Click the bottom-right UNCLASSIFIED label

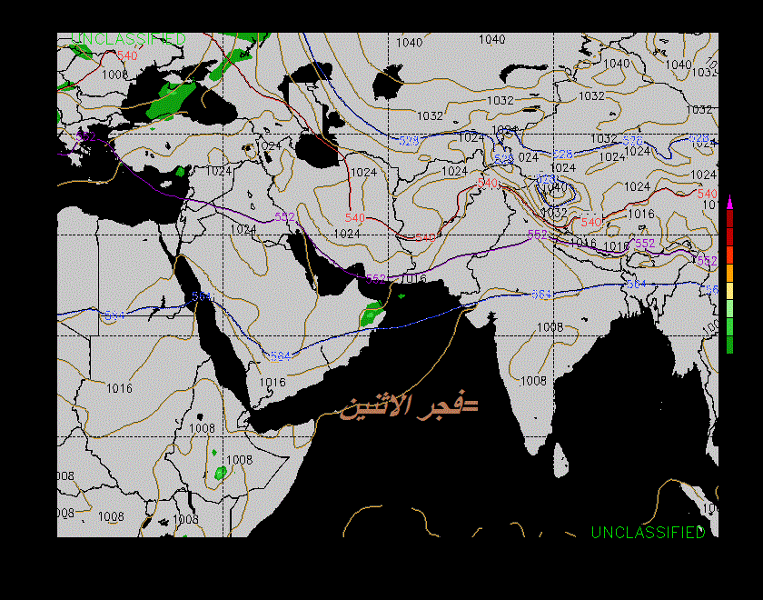[x=648, y=532]
